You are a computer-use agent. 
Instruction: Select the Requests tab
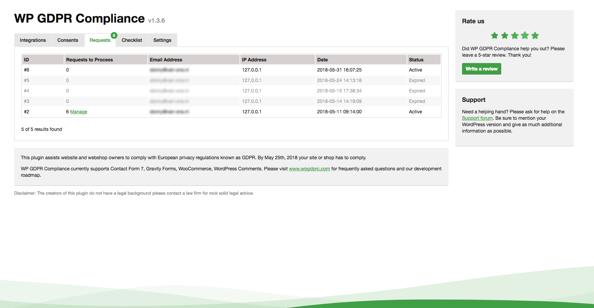click(100, 40)
